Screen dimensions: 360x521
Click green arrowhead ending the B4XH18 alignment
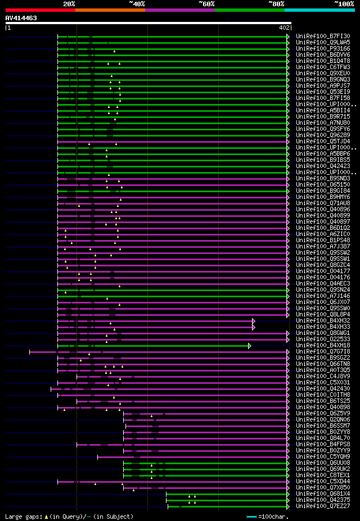coord(250,346)
